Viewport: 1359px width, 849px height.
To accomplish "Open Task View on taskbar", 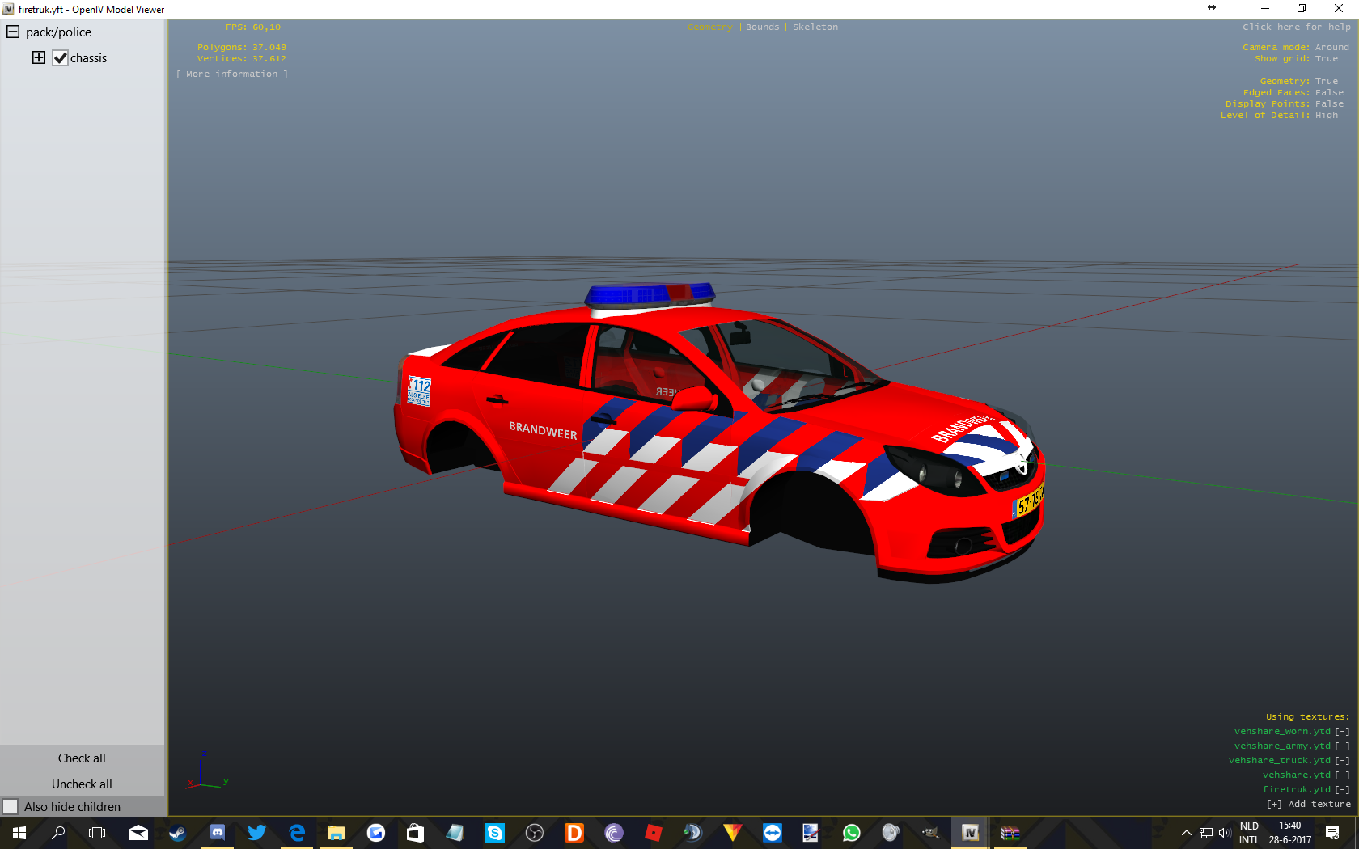I will (97, 833).
